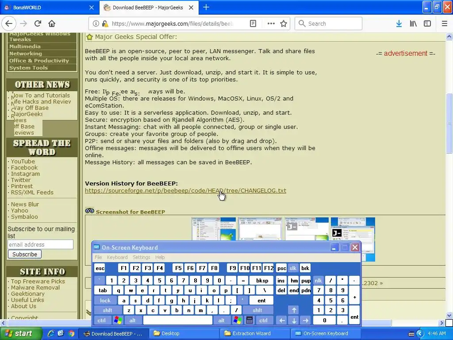Launch Internet Explorer from quick launch
Image resolution: width=453 pixels, height=340 pixels.
(x=51, y=333)
